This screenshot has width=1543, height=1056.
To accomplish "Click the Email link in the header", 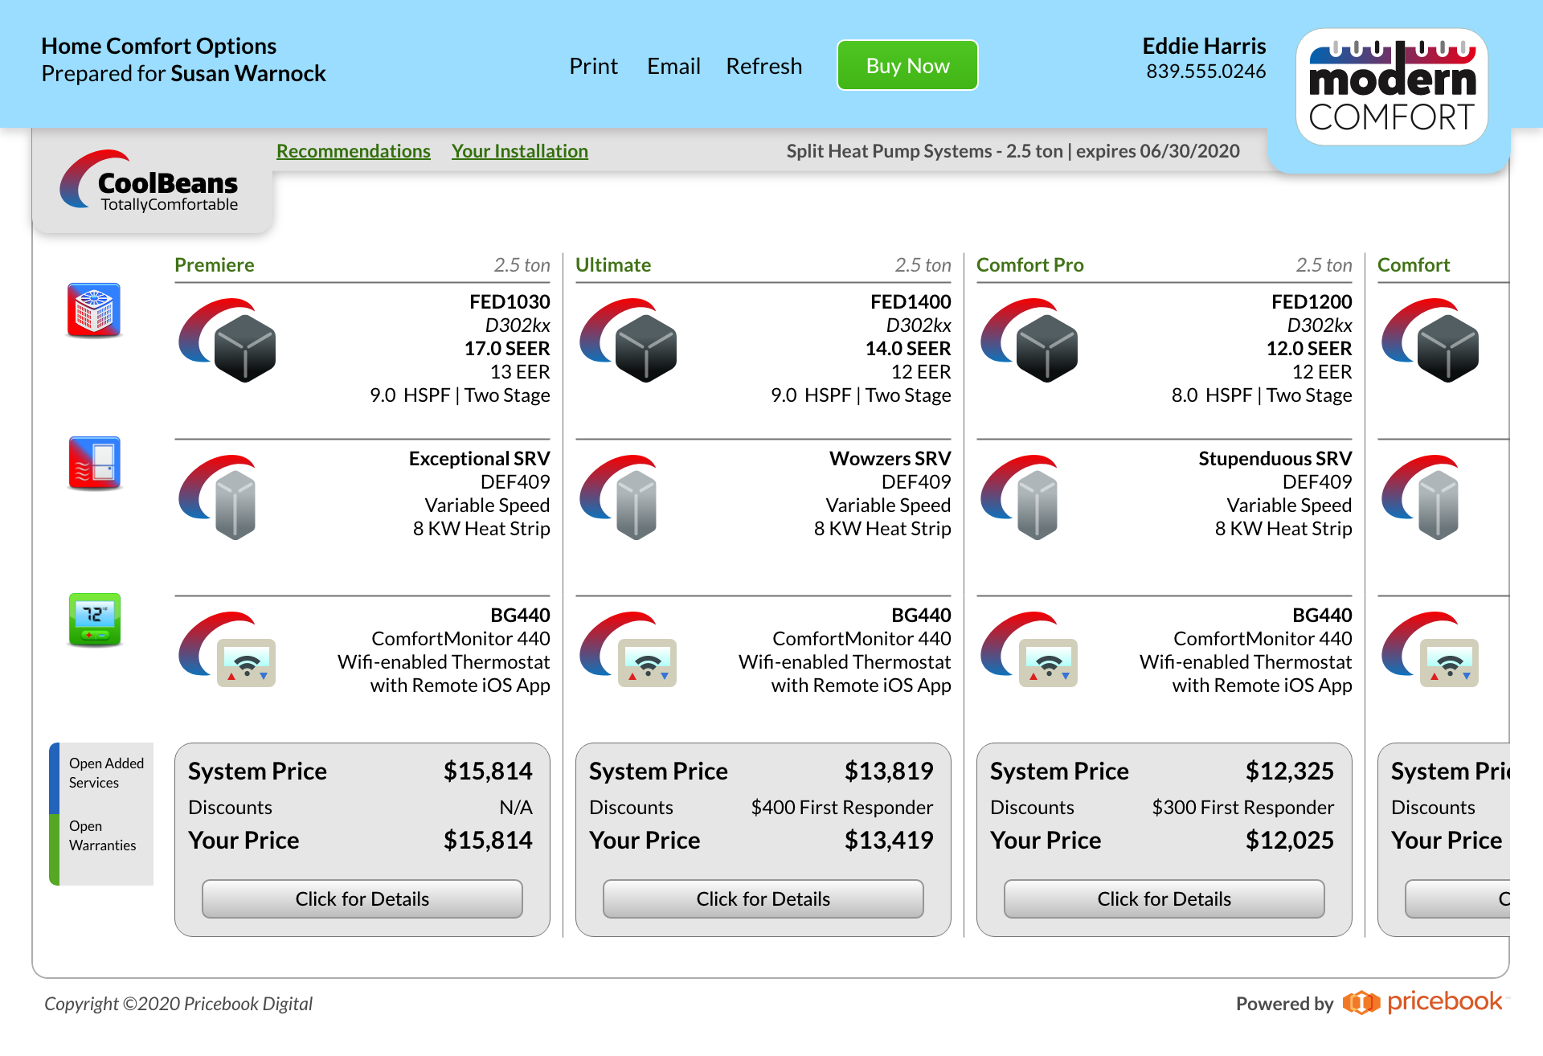I will click(673, 66).
